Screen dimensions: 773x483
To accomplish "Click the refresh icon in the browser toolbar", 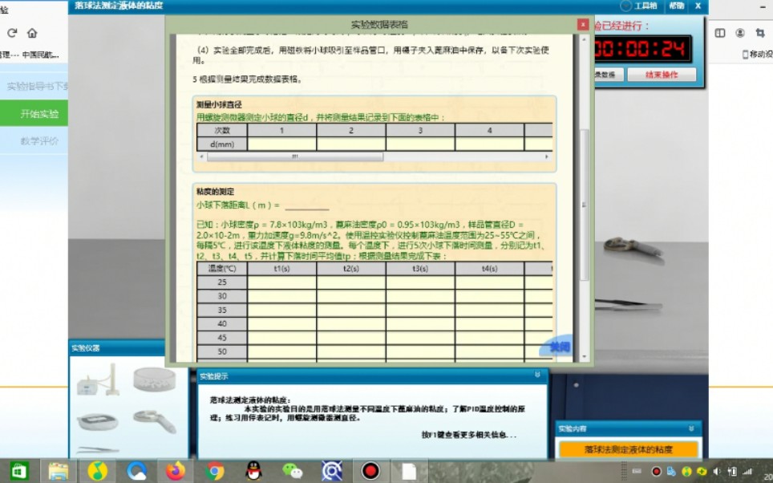I will coord(10,34).
